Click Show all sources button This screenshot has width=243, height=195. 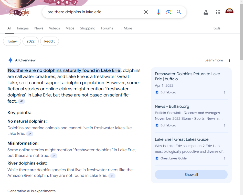(x=191, y=175)
